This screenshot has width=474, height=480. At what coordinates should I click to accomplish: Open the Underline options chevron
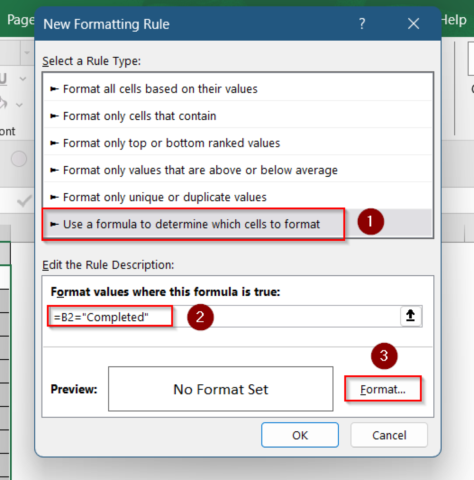coord(23,79)
